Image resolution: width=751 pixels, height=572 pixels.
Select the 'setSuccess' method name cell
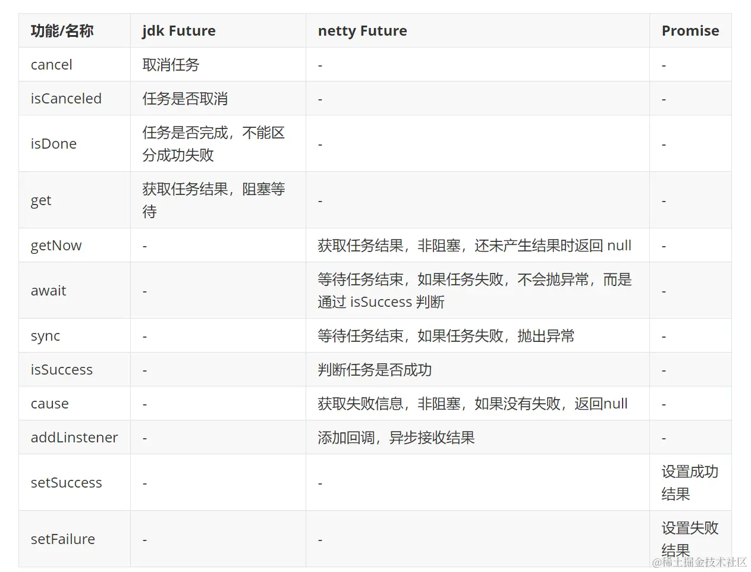click(x=66, y=483)
